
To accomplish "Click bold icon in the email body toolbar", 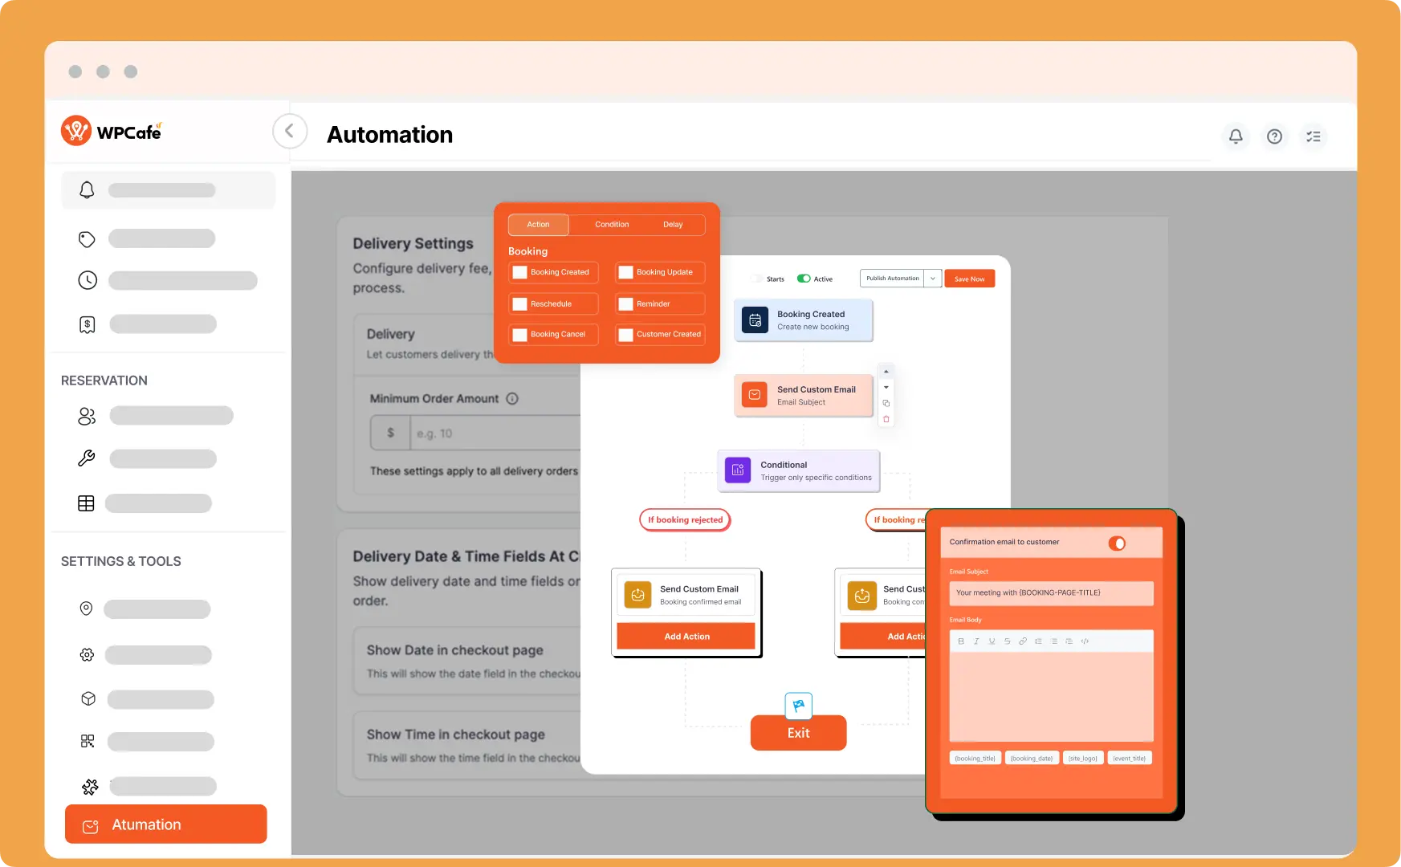I will click(961, 641).
